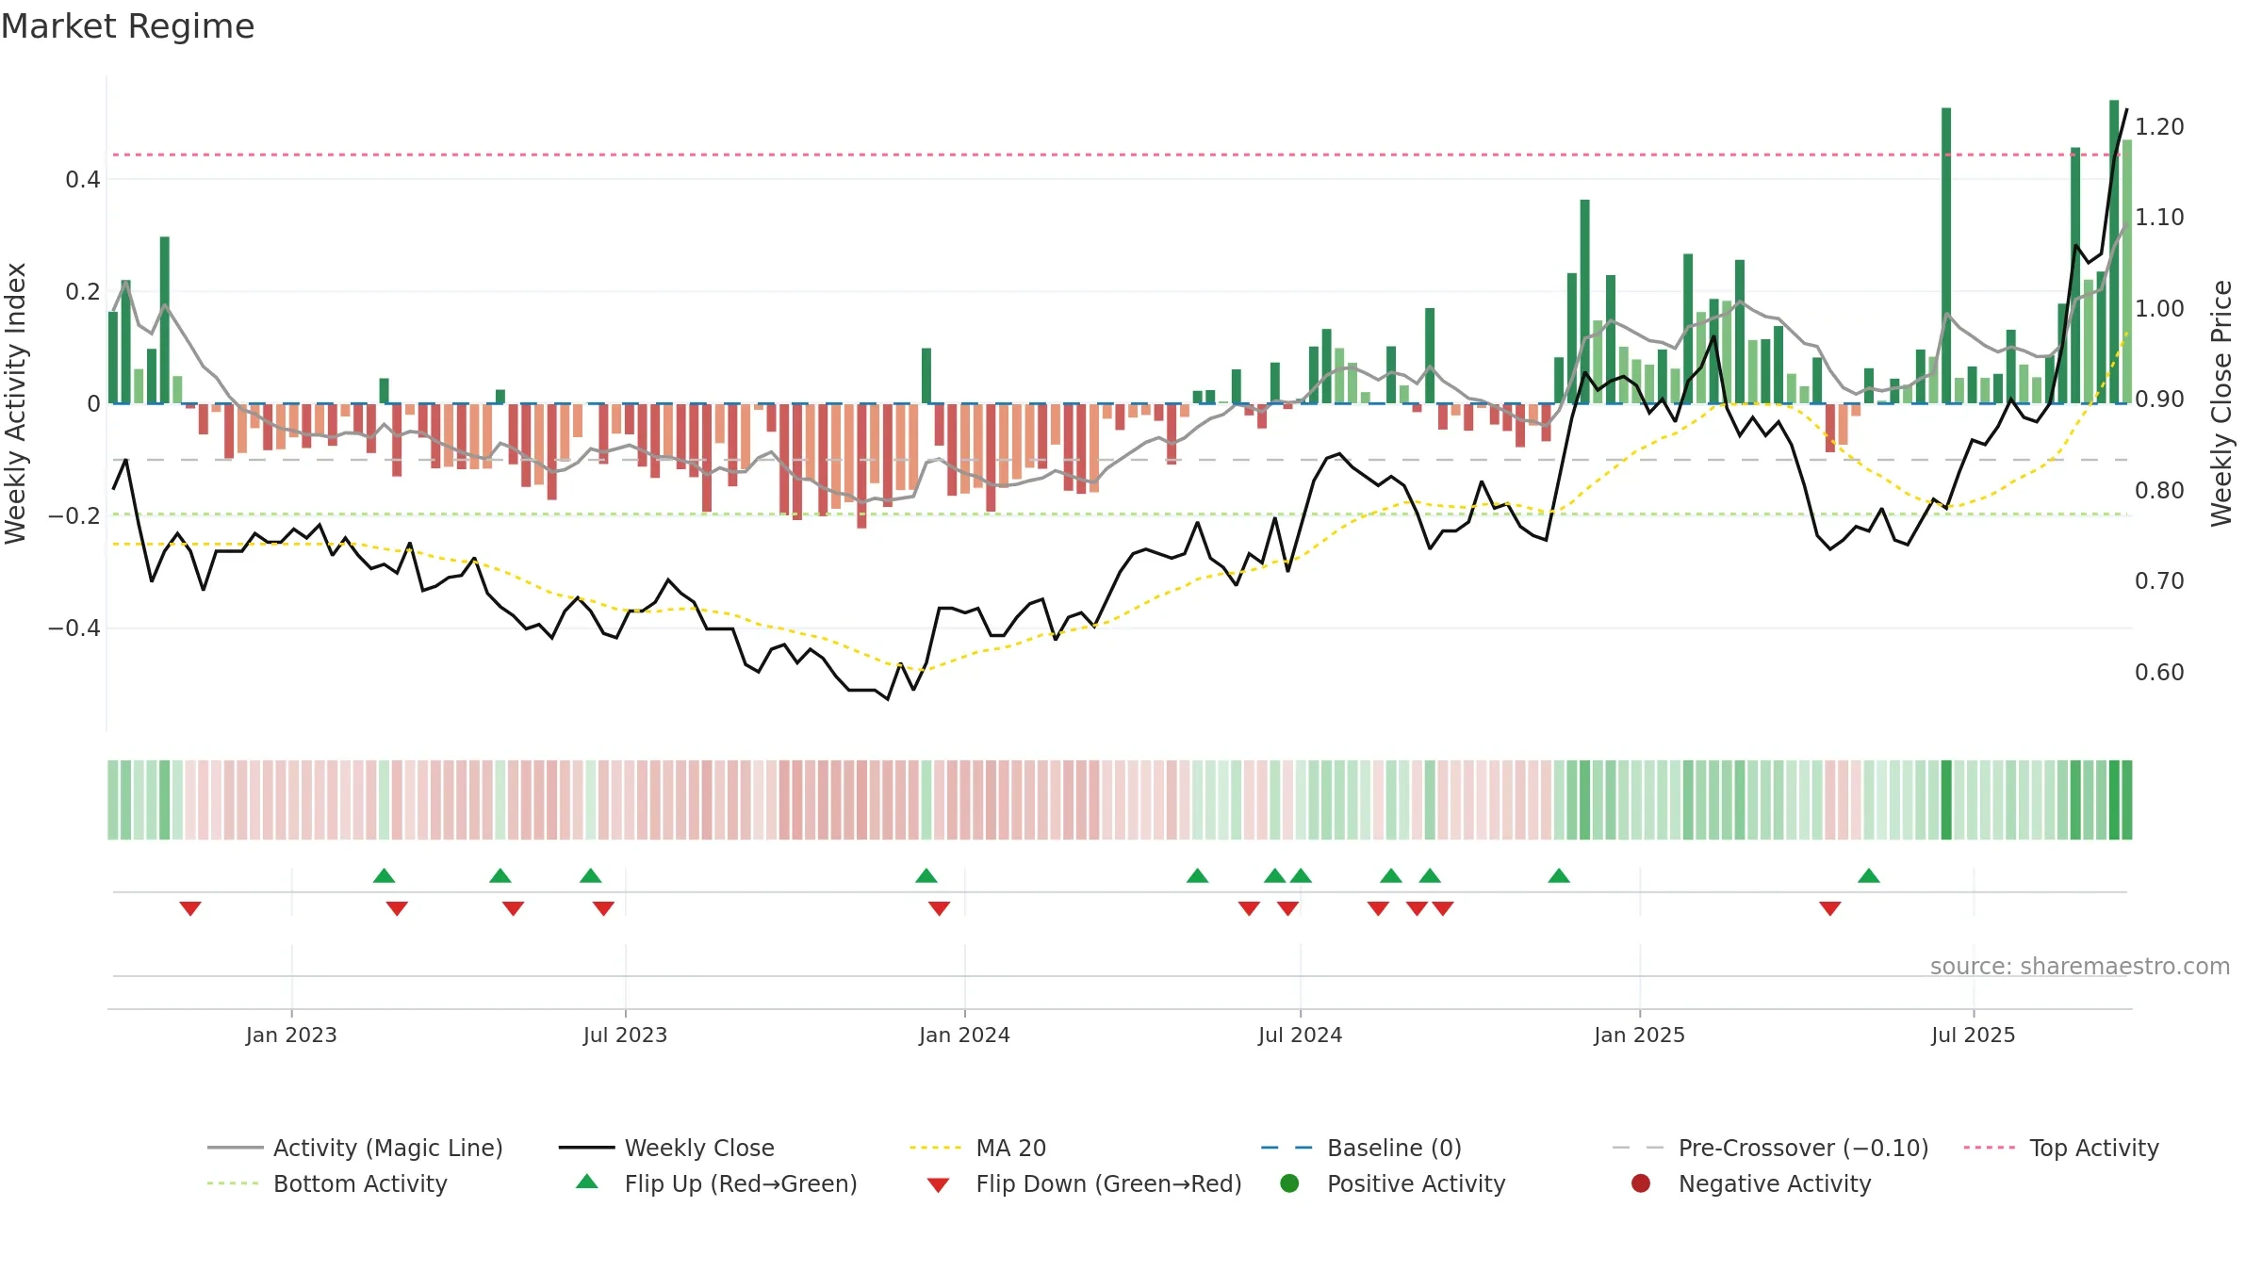Click the Negative Activity red circle icon
This screenshot has width=2262, height=1272.
point(1641,1183)
